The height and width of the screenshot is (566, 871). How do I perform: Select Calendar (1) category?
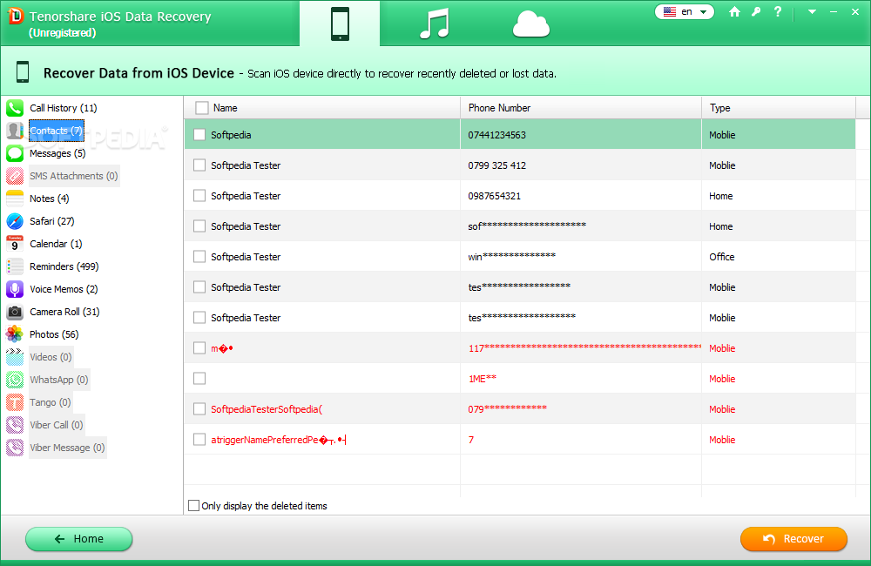(x=56, y=244)
